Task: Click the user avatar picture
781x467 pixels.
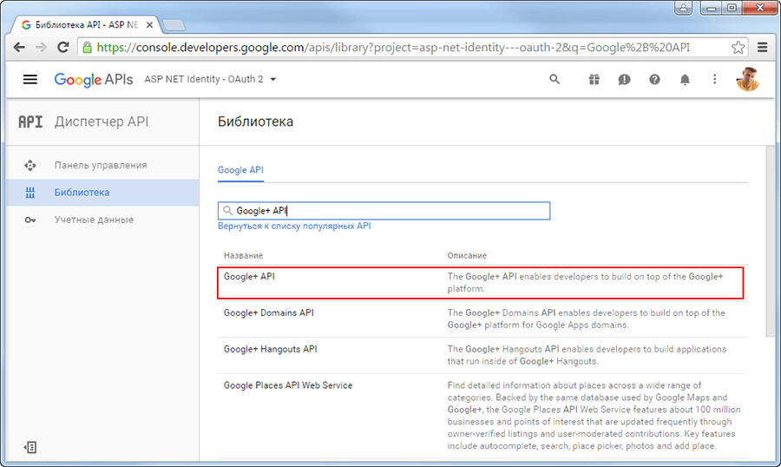Action: pyautogui.click(x=748, y=79)
